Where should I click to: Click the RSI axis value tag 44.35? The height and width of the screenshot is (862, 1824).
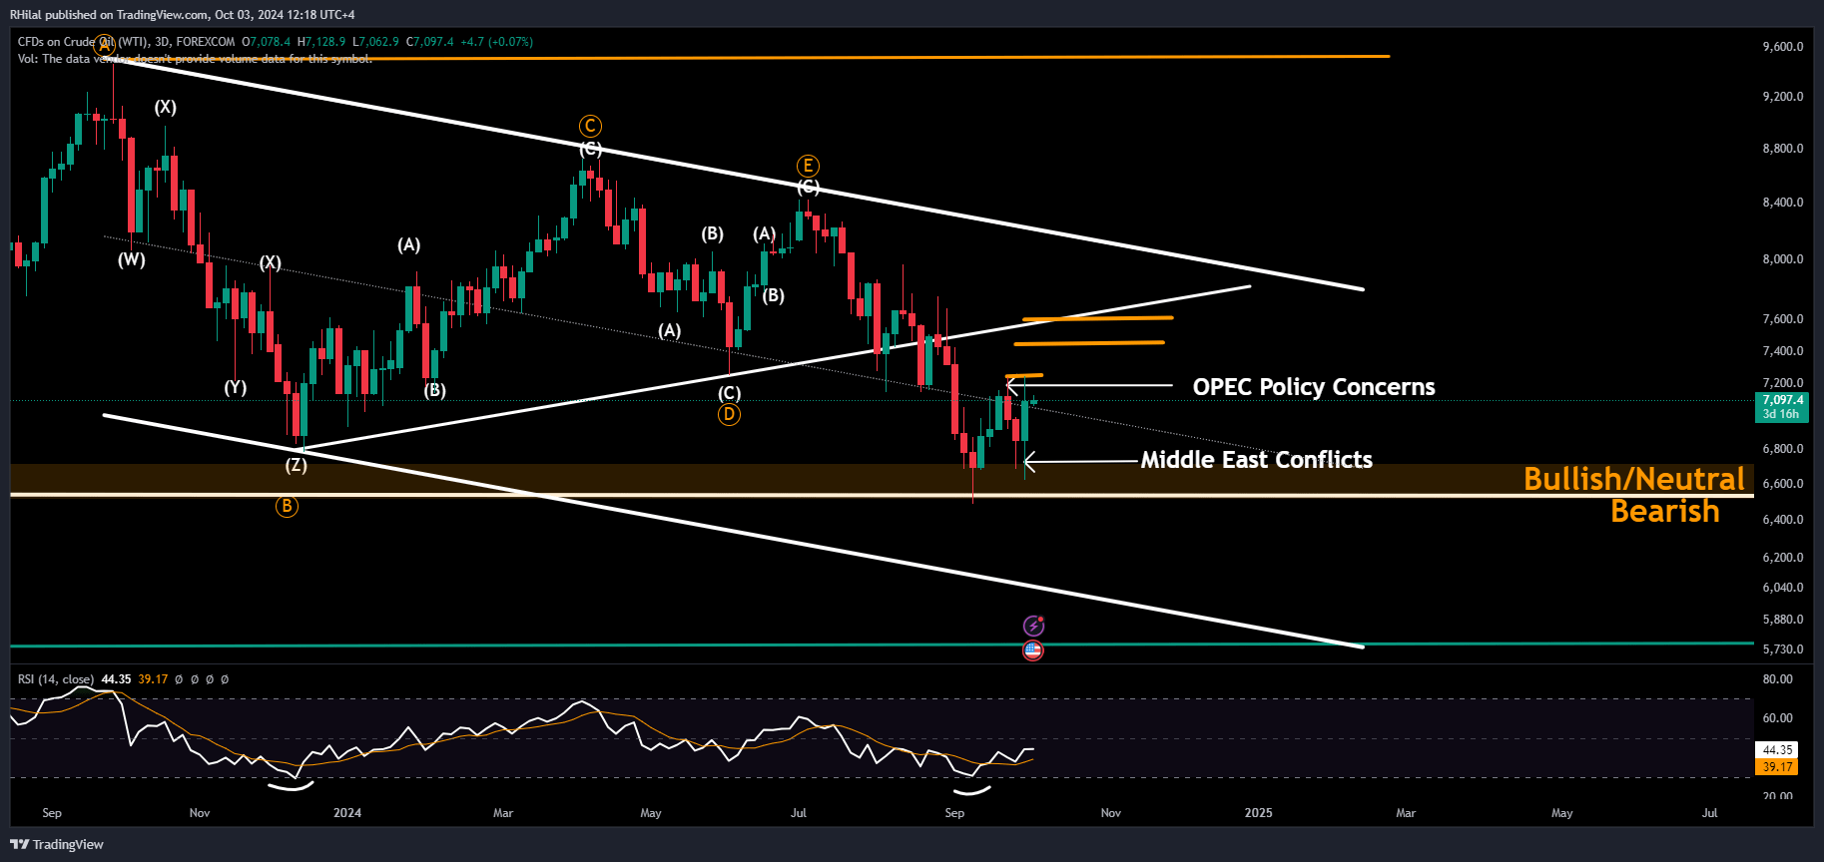pos(1777,749)
